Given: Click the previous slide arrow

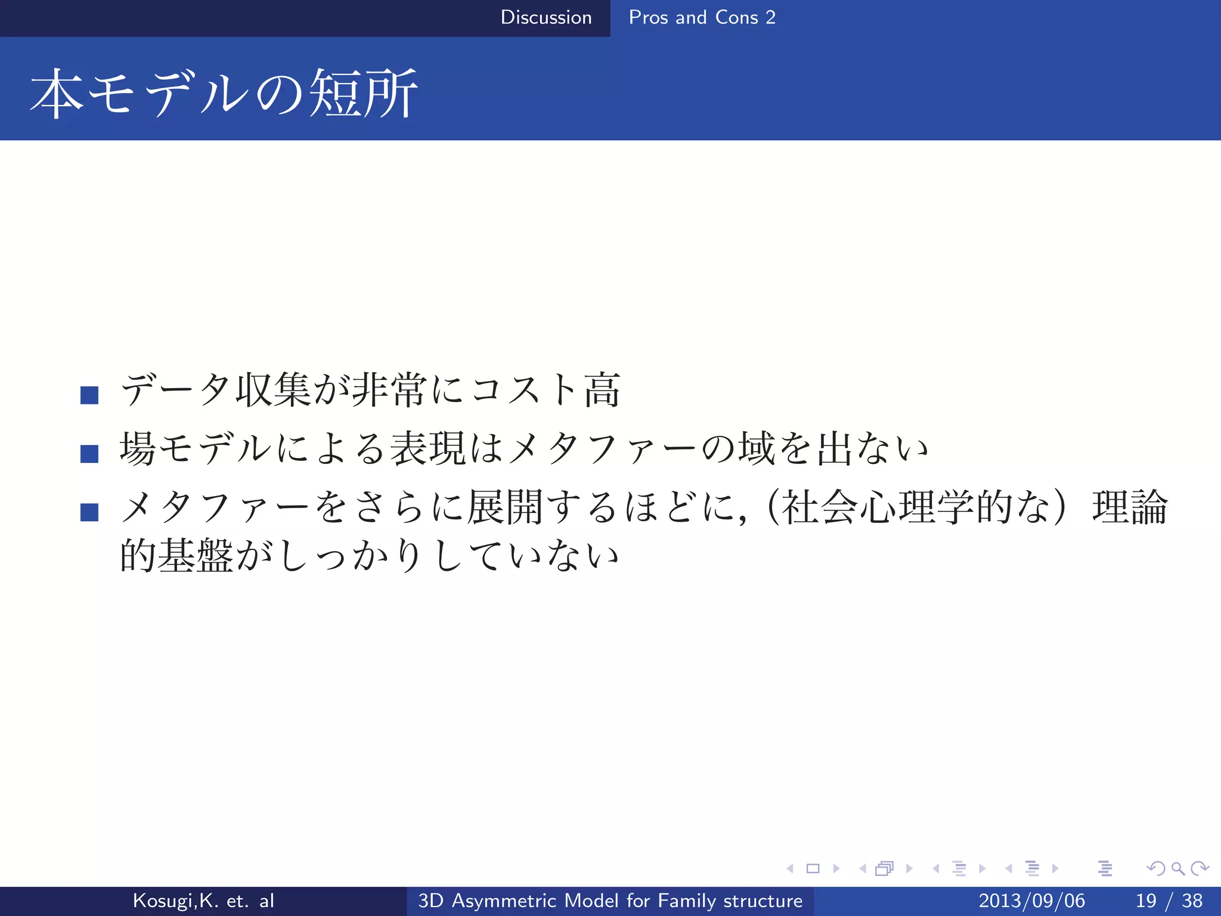Looking at the screenshot, I should [790, 869].
